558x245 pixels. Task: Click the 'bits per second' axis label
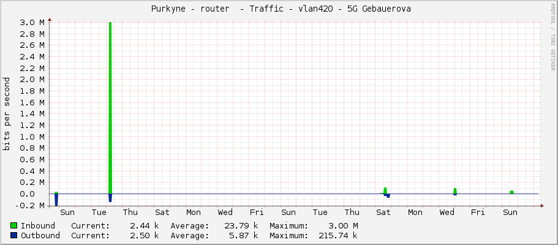click(x=6, y=114)
